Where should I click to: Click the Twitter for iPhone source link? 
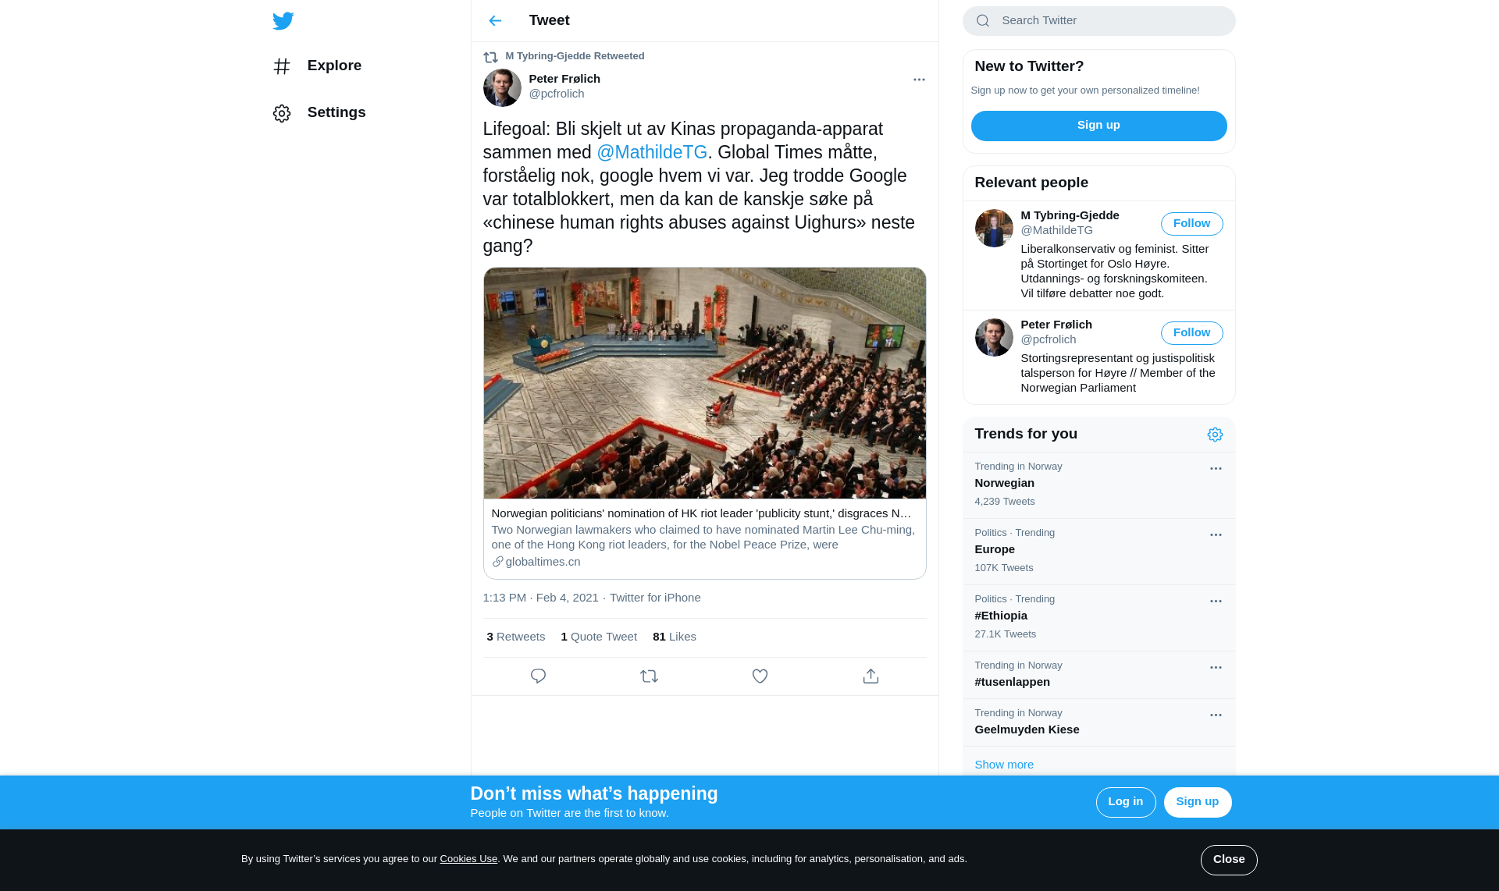[655, 598]
